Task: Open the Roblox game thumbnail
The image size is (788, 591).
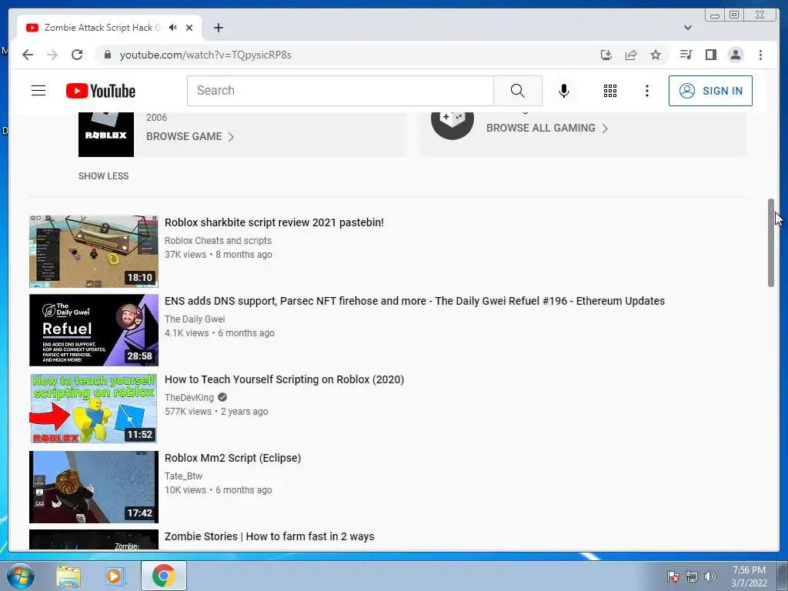Action: coord(106,135)
